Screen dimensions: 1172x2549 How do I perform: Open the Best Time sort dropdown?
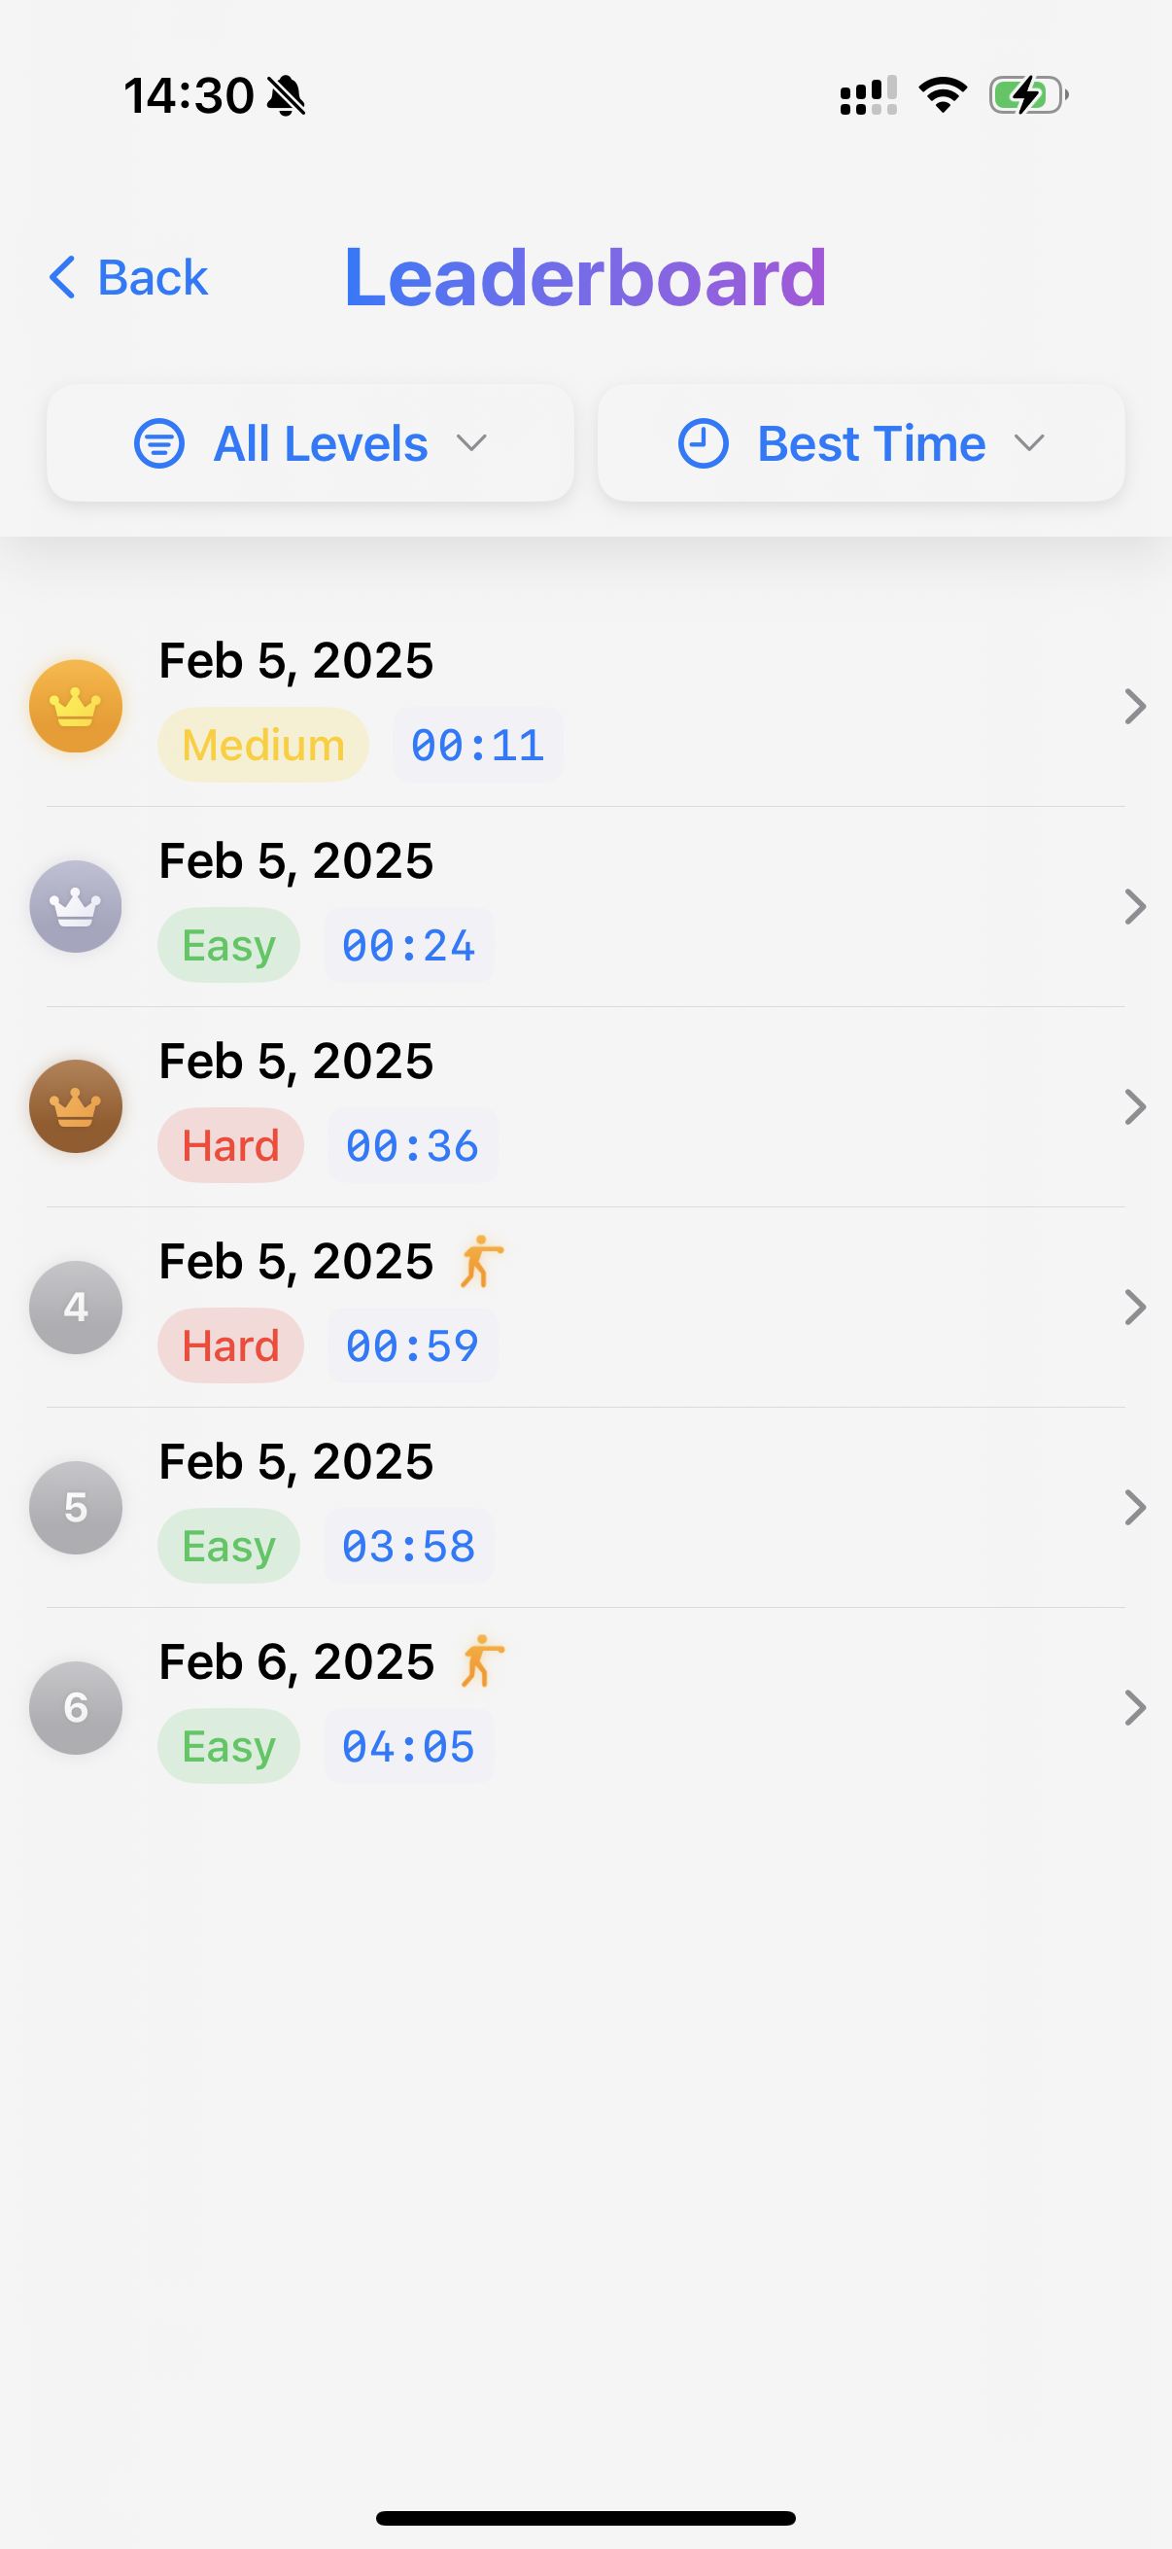point(860,442)
